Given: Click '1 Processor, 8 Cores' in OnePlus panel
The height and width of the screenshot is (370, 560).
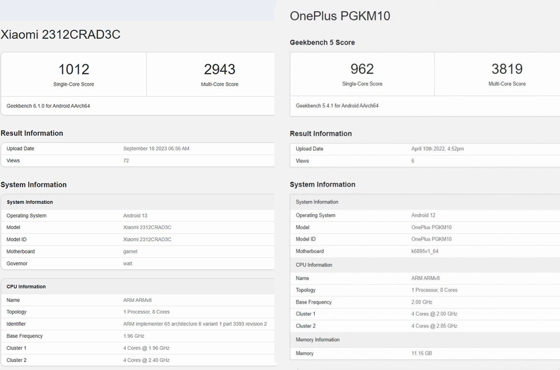Looking at the screenshot, I should click(434, 290).
